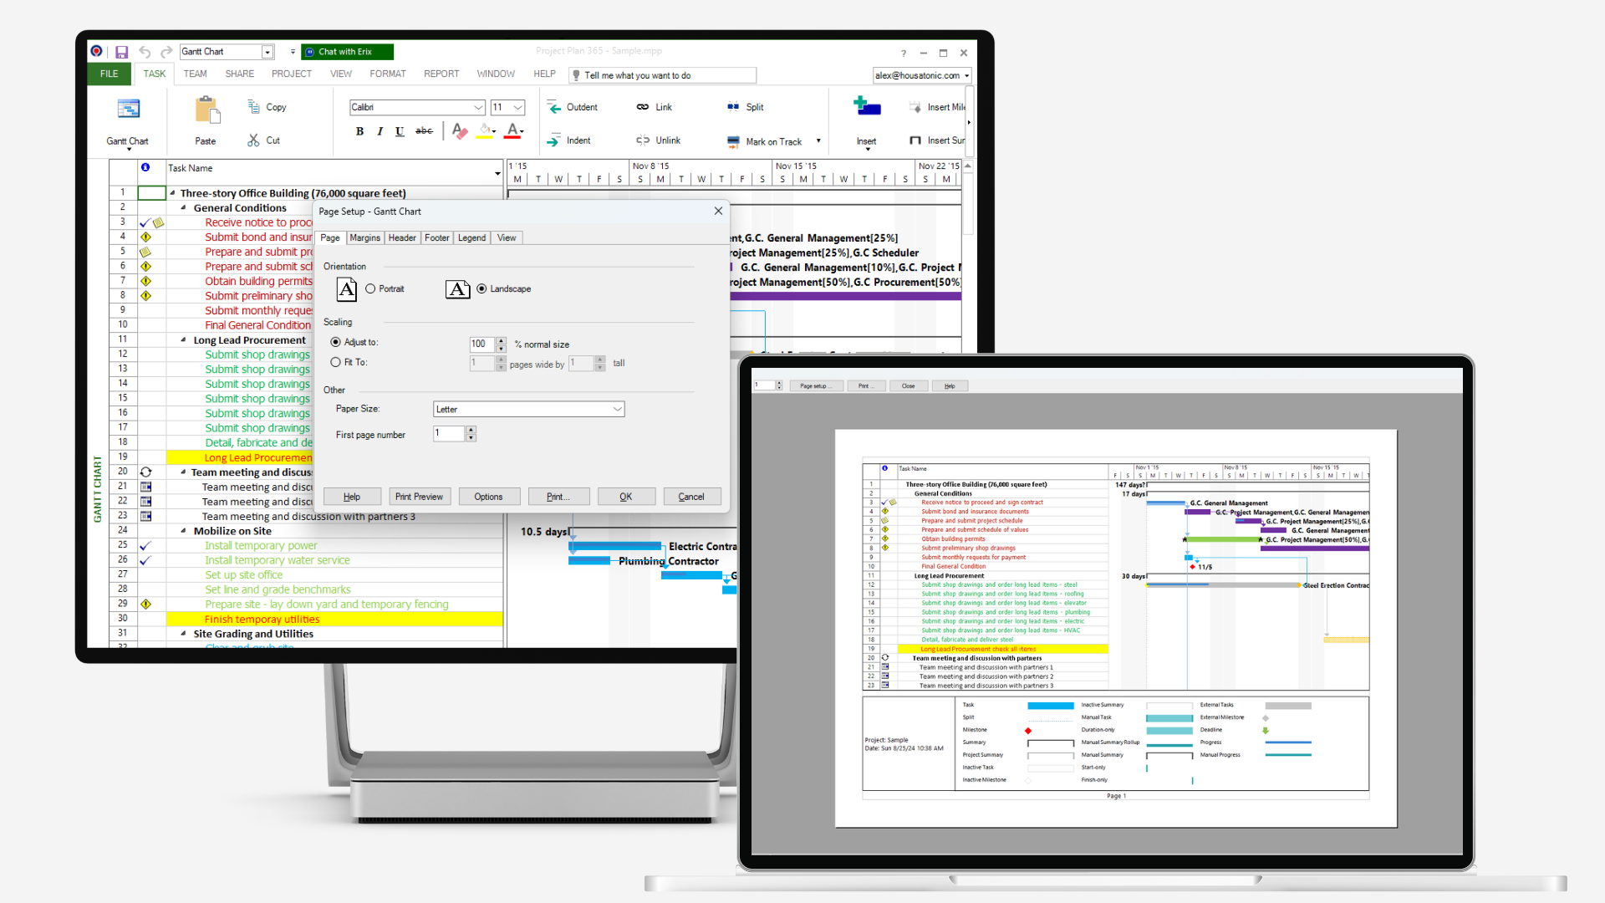
Task: Toggle bold formatting
Action: click(x=359, y=131)
